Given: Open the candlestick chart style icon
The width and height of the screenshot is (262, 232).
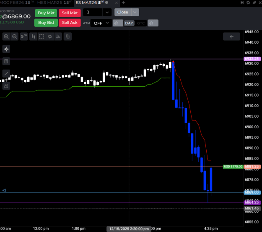Looking at the screenshot, I should (34, 36).
